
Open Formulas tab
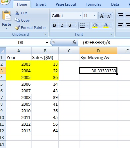93,4
